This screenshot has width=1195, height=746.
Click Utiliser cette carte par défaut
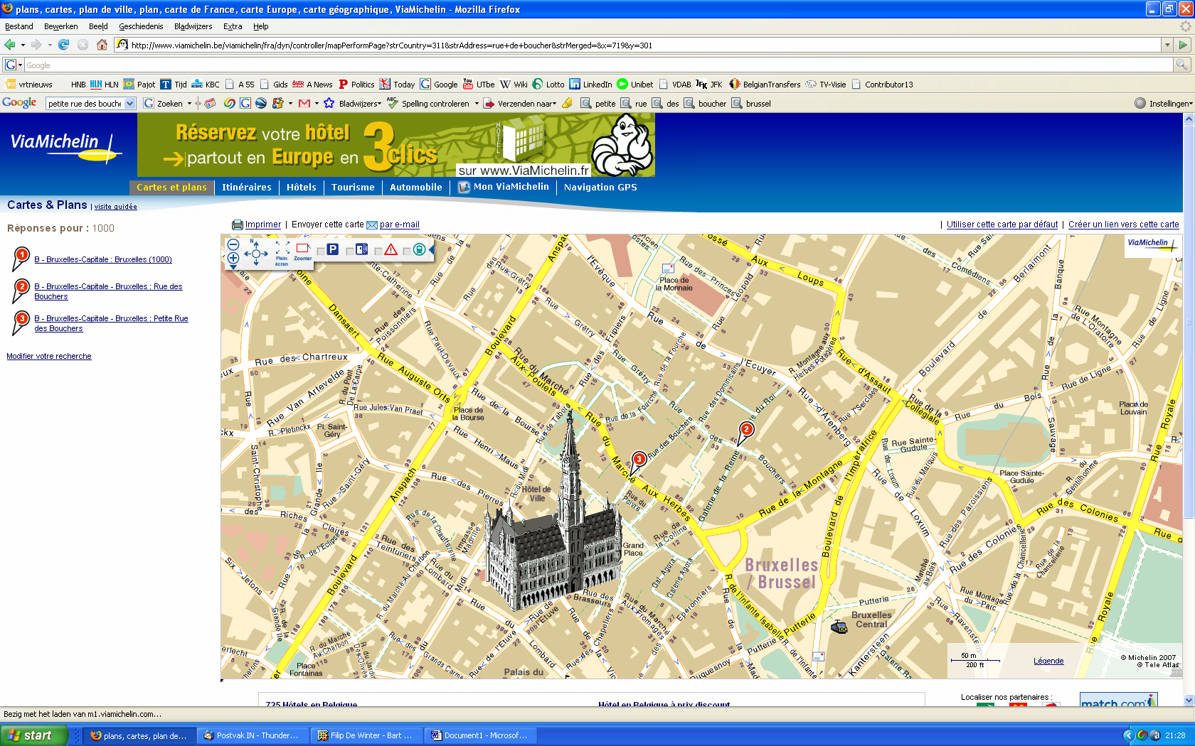point(1002,225)
